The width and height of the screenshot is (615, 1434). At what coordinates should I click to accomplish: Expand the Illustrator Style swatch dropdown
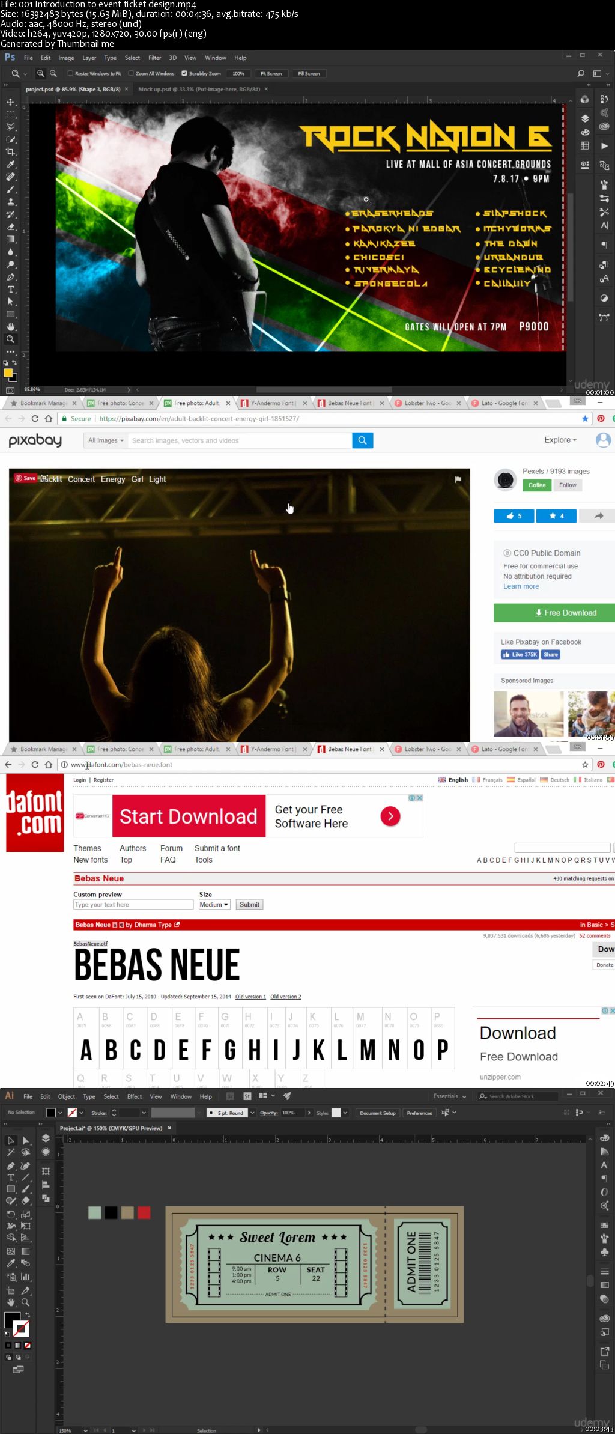pos(345,1113)
